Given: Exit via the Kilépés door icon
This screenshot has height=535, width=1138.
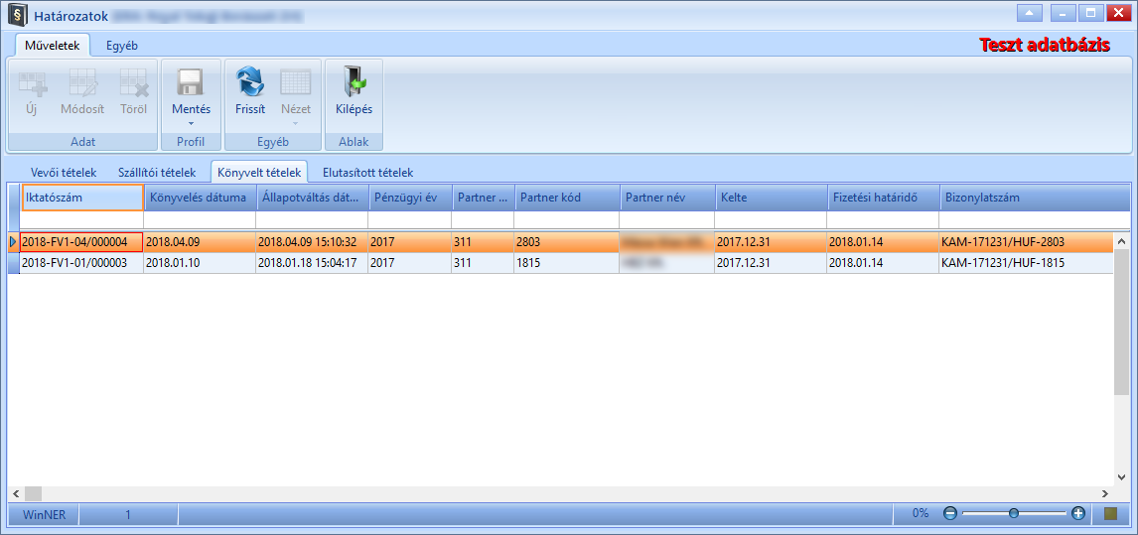Looking at the screenshot, I should 354,82.
